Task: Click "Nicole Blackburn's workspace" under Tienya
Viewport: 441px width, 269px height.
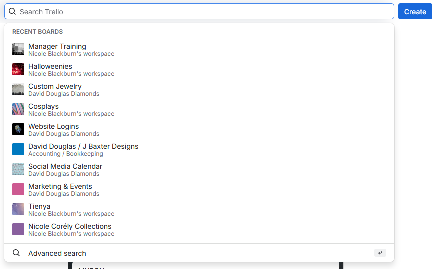Action: [x=71, y=214]
